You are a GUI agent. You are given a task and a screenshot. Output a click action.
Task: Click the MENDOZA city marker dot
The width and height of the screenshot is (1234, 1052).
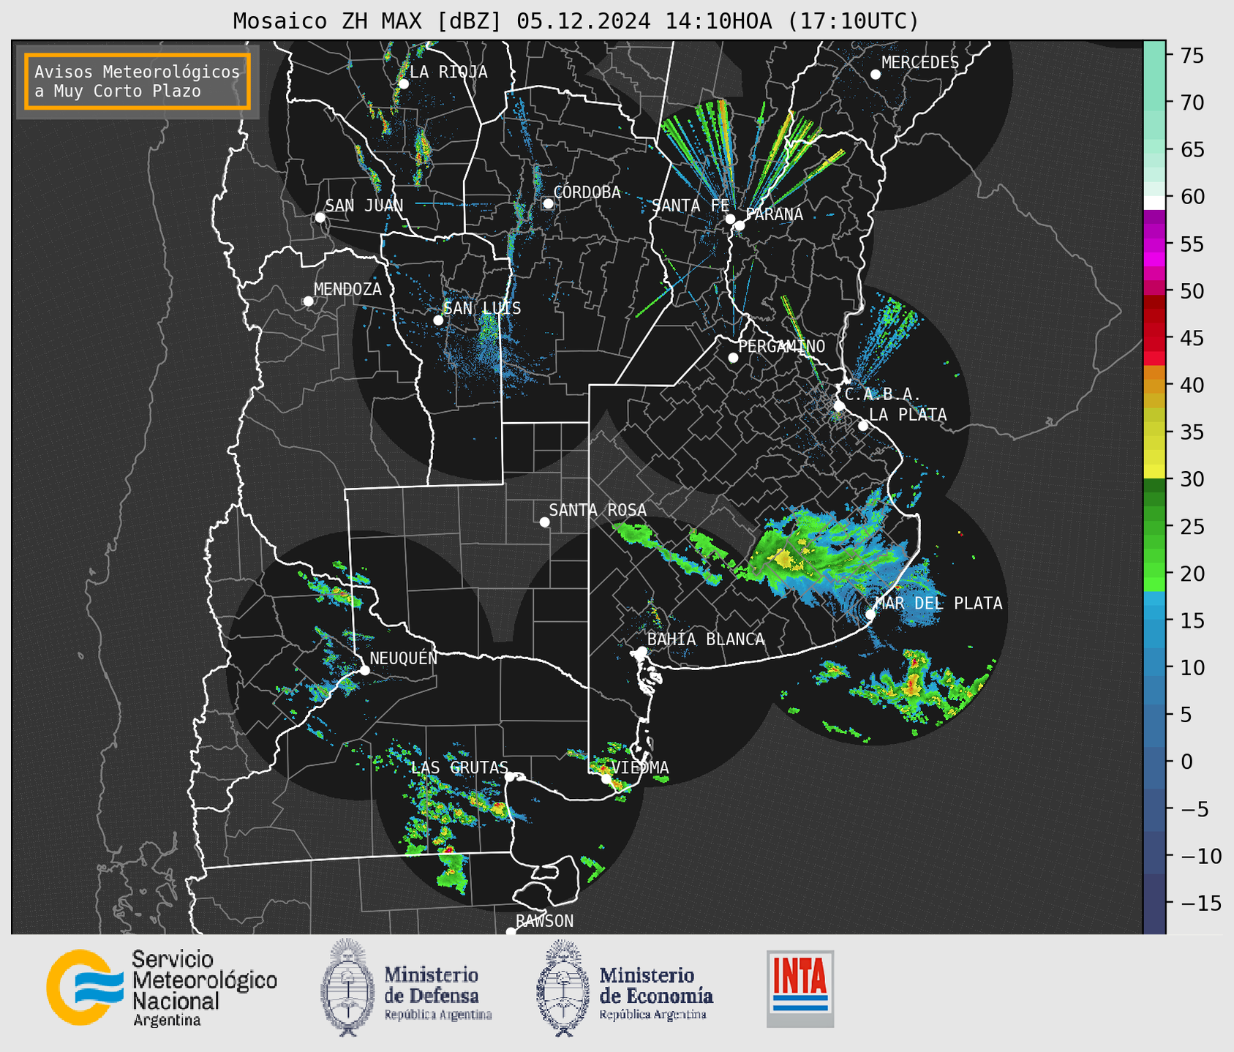coord(308,301)
